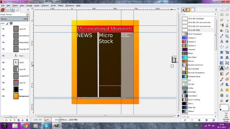Toggle visibility of Layer #2
The width and height of the screenshot is (230, 129).
[3, 69]
